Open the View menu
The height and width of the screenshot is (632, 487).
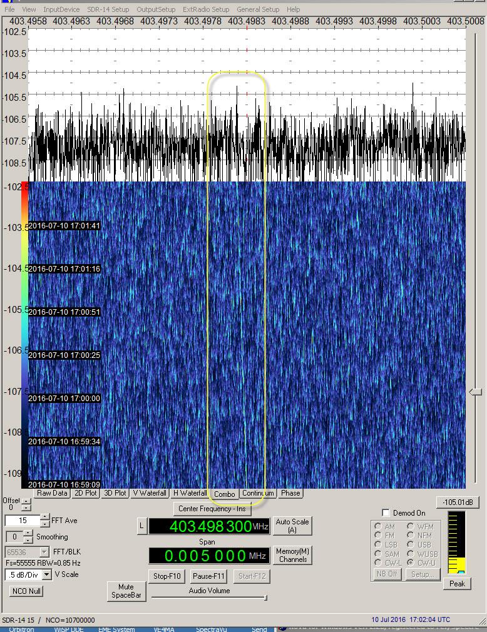point(29,9)
